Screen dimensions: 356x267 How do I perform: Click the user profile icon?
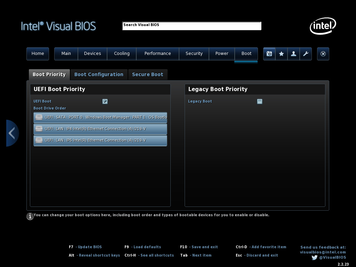pos(293,54)
